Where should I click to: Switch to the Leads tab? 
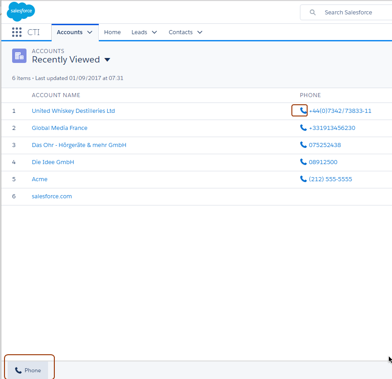pos(139,32)
